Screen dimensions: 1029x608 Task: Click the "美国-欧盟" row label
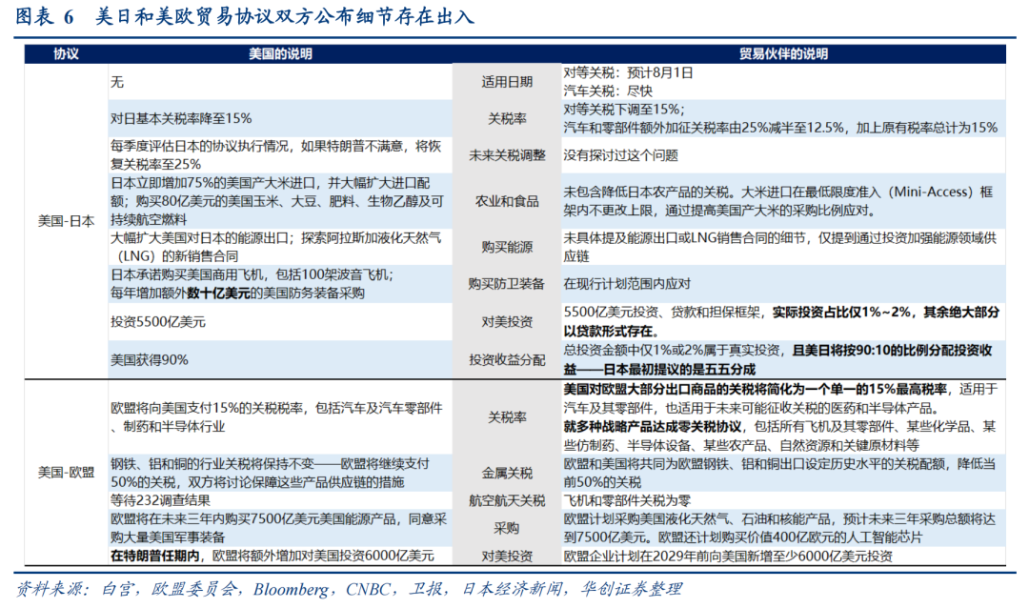(66, 473)
